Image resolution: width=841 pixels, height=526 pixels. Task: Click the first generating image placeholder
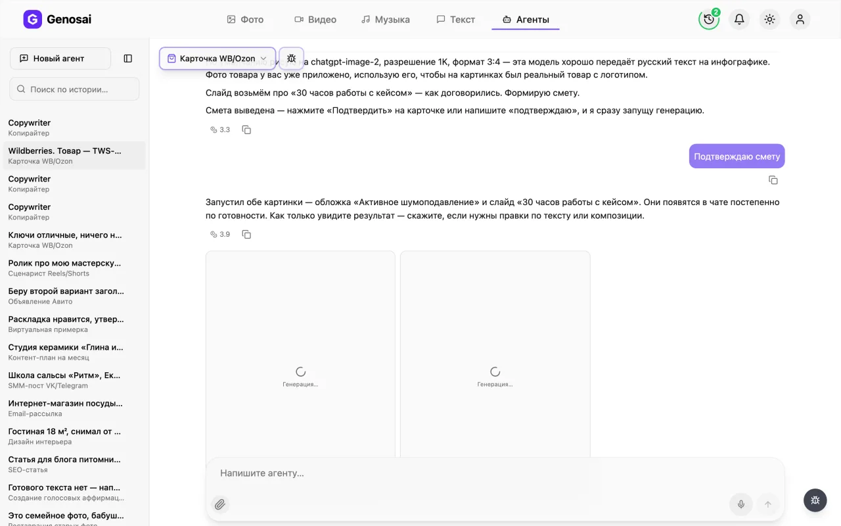[x=300, y=354]
